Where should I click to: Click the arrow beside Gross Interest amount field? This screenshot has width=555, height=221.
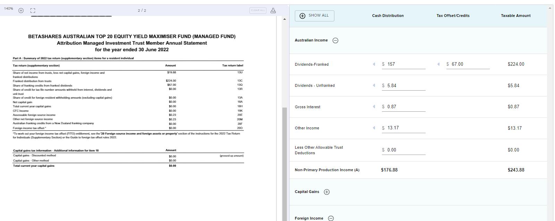tap(374, 107)
